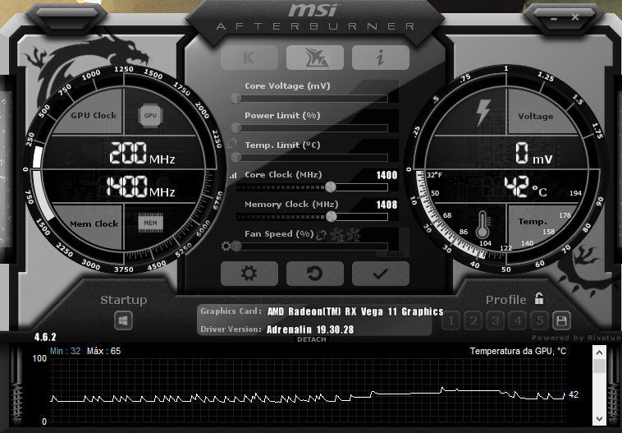The image size is (622, 433).
Task: Click the thermometer temperature icon
Action: [483, 224]
